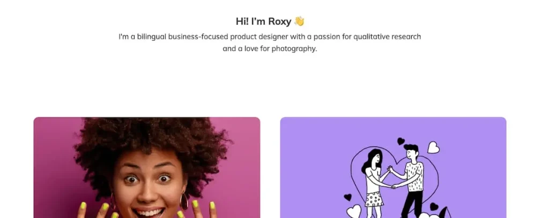Click the woman's surprised eyes
The width and height of the screenshot is (549, 218).
tap(147, 179)
